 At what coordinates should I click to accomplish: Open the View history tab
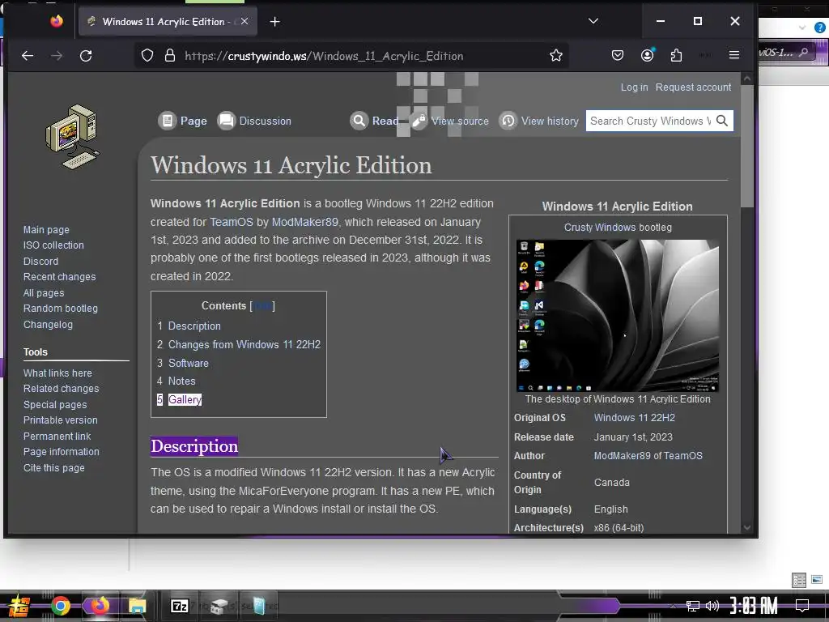[x=538, y=121]
